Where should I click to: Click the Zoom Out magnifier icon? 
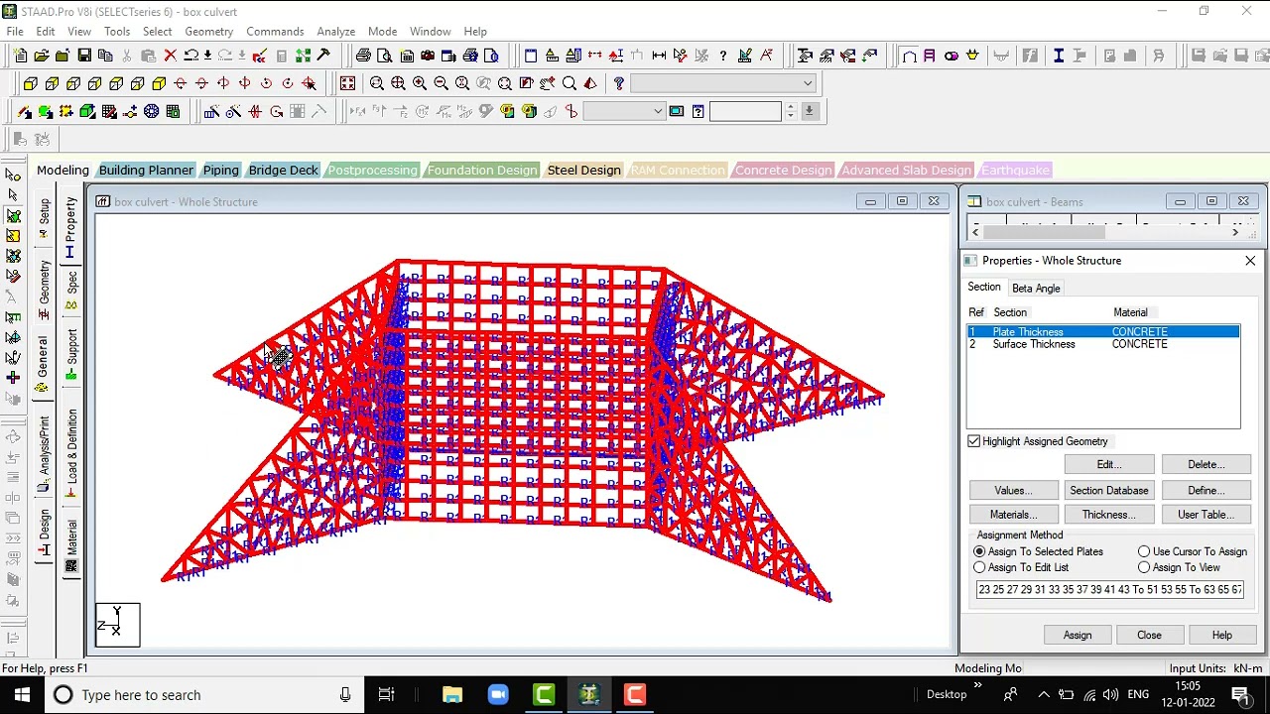pyautogui.click(x=441, y=83)
